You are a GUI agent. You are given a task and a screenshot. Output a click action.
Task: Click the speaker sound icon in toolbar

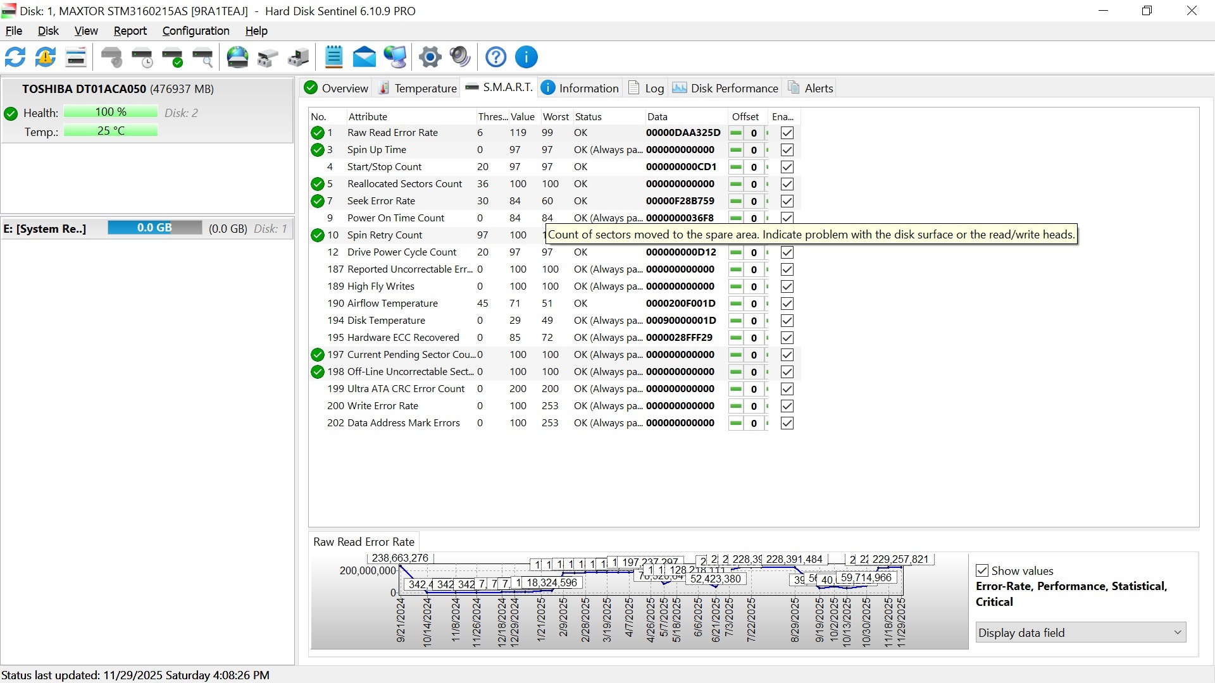[x=460, y=57]
